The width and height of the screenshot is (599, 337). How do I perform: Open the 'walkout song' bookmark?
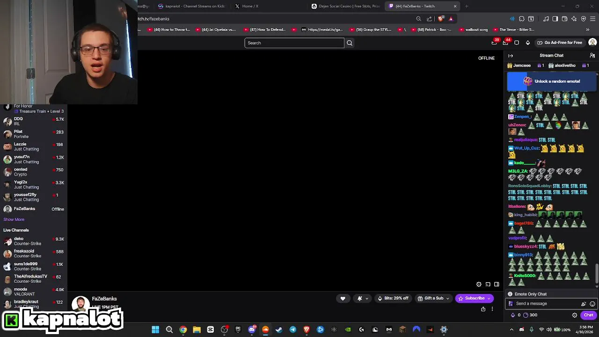point(474,29)
